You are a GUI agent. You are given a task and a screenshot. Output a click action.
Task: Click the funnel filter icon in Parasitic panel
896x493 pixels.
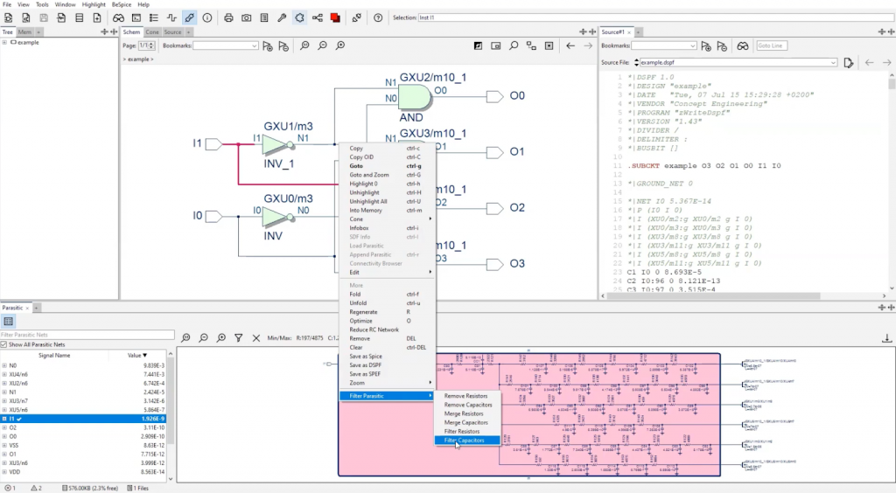[x=238, y=337]
